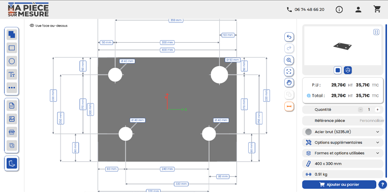This screenshot has height=194, width=388.
Task: Click the 'Ø 50 mm' diameter label
Action: click(232, 60)
